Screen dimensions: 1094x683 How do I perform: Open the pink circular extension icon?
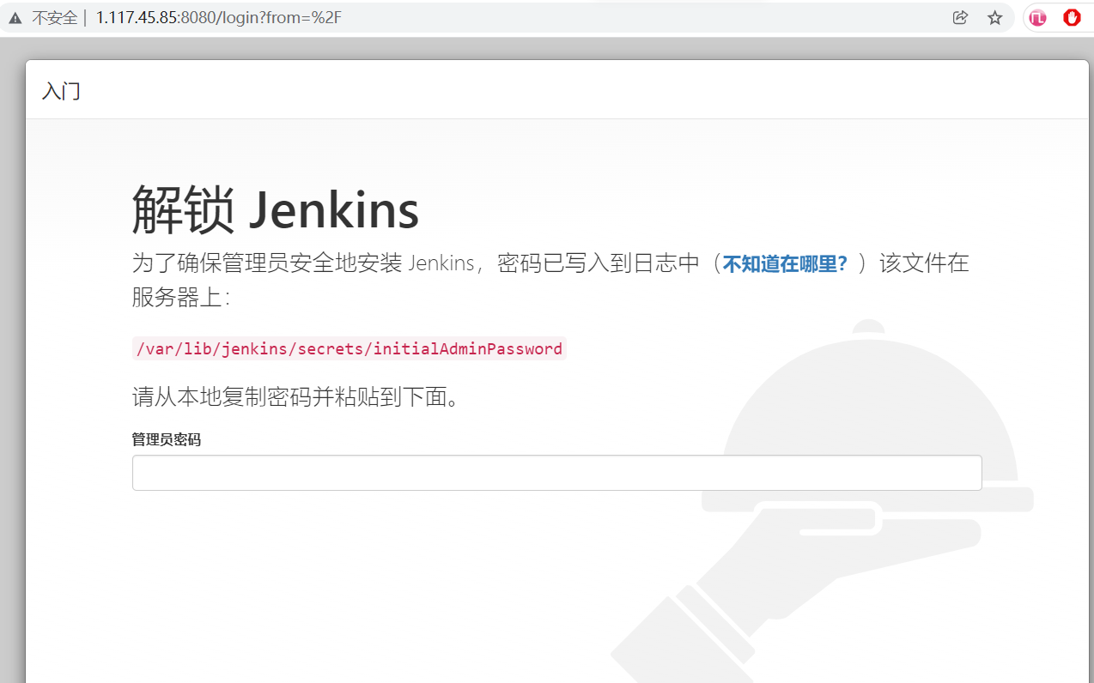pos(1038,17)
